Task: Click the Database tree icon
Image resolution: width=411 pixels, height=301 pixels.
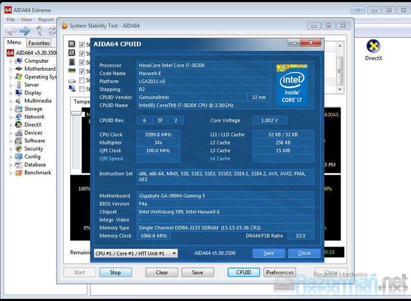Action: point(19,165)
